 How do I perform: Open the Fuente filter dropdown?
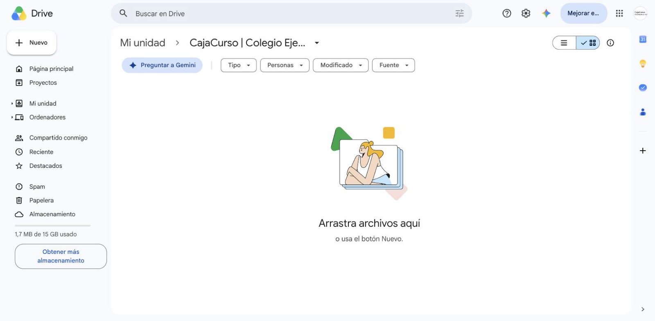393,65
